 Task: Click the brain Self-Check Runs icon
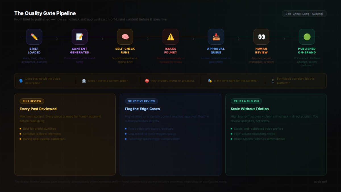click(x=125, y=37)
